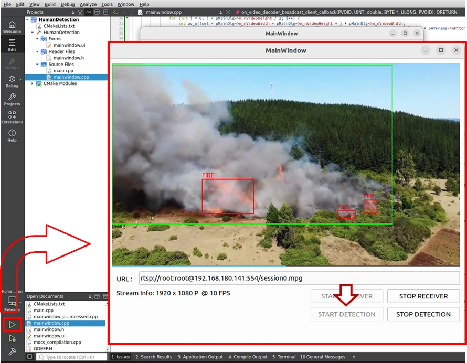Switch to Edit mode in the sidebar

tap(12, 45)
